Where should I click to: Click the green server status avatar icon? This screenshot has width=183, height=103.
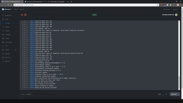coord(176,15)
